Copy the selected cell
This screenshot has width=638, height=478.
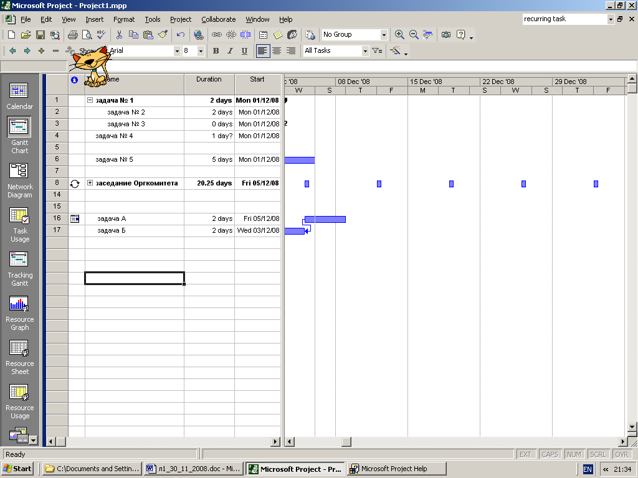point(133,35)
